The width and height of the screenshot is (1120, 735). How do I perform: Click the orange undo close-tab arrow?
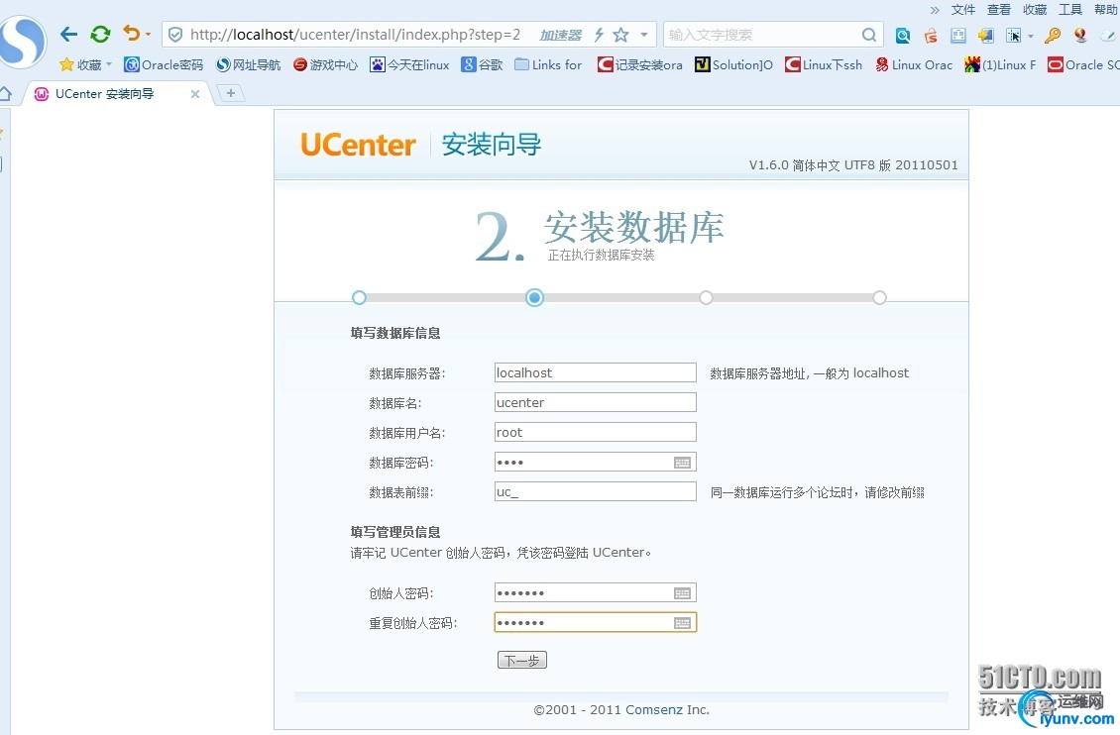132,33
